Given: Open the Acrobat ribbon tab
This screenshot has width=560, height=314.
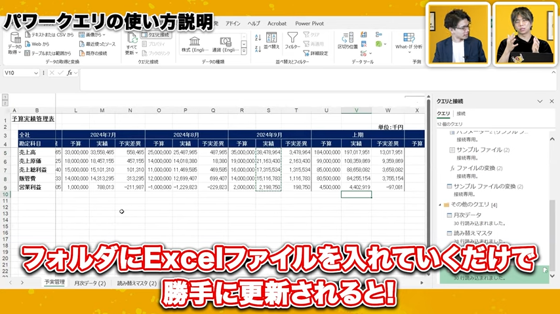Looking at the screenshot, I should click(x=277, y=24).
